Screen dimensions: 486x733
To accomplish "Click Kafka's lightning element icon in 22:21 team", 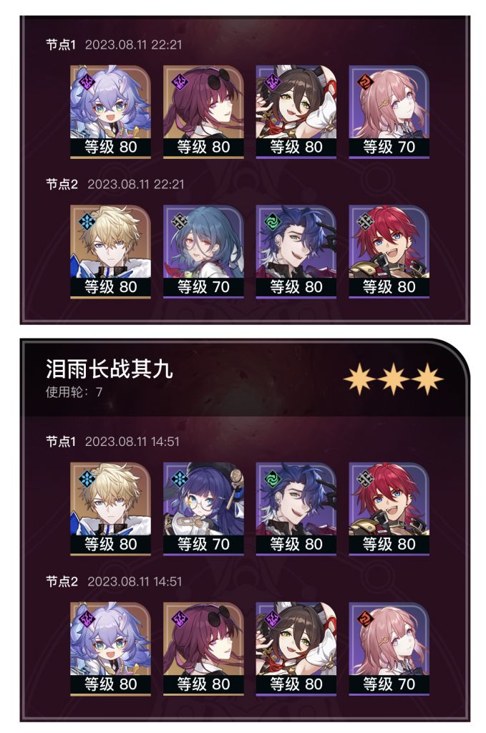I will click(x=180, y=82).
